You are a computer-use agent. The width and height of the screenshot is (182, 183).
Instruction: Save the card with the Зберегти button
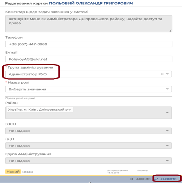167,179
